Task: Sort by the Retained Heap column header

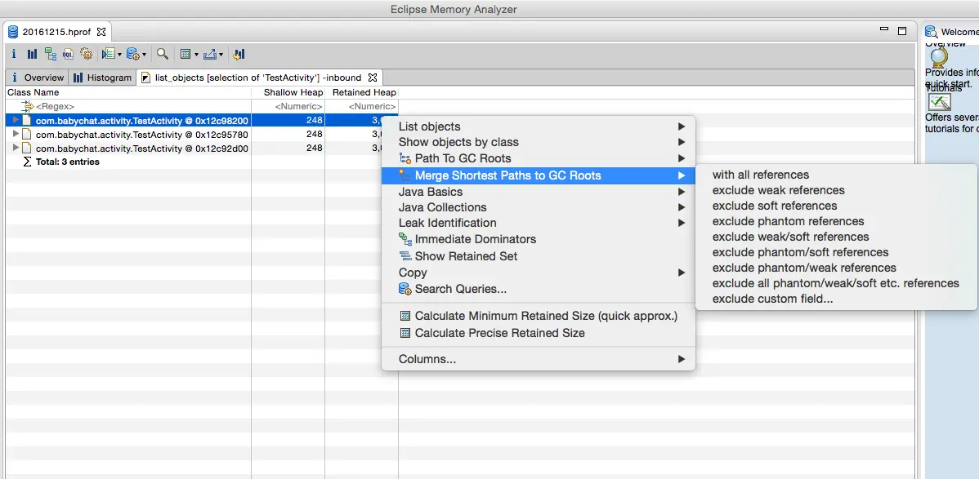Action: coord(361,92)
